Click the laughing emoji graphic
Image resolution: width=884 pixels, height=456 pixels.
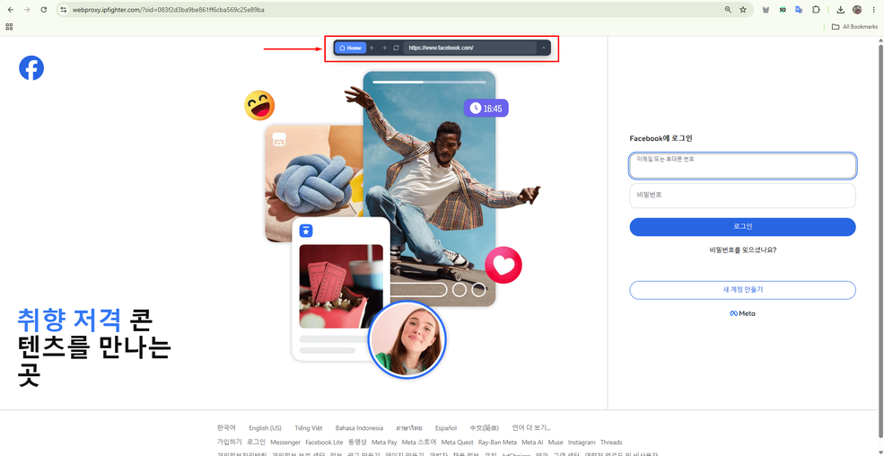pos(259,105)
